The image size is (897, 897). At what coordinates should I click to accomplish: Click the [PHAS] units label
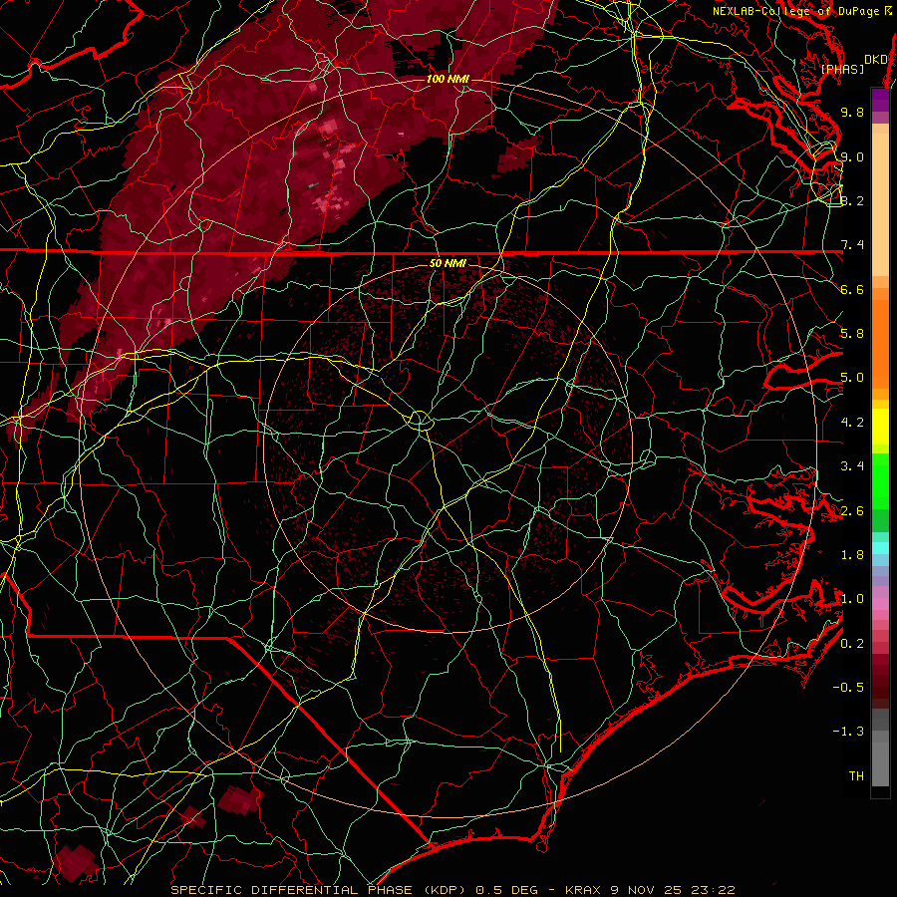pyautogui.click(x=842, y=69)
